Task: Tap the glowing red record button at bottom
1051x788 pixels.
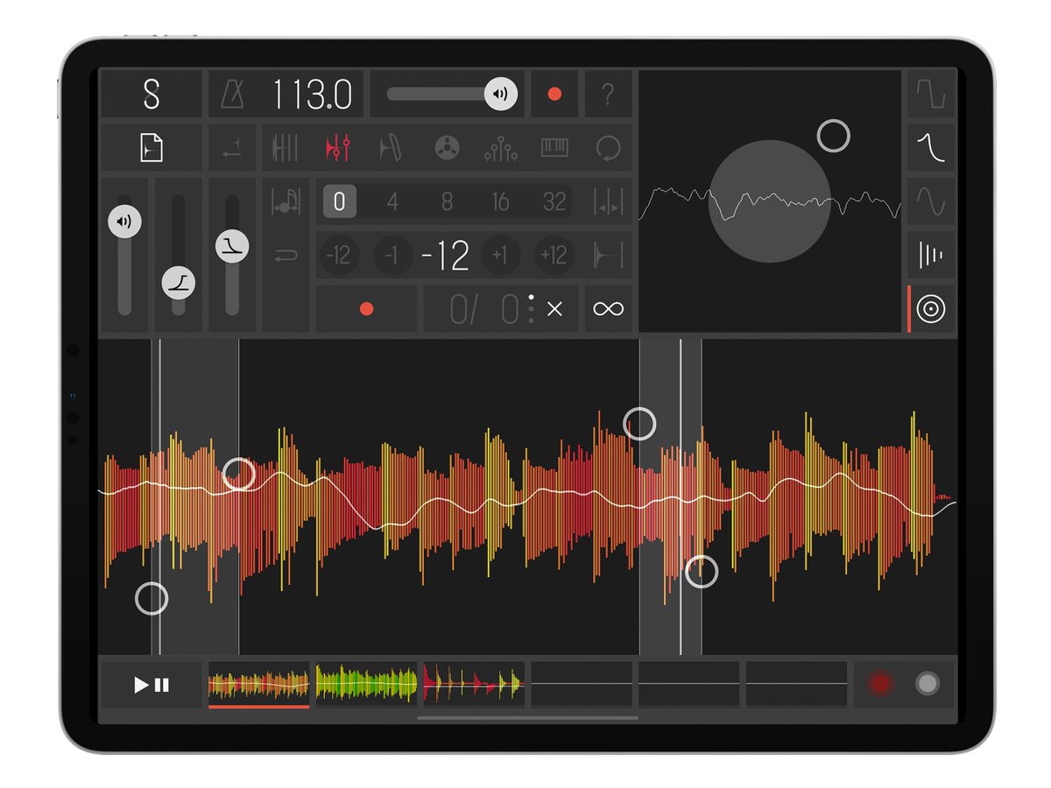Action: 880,684
